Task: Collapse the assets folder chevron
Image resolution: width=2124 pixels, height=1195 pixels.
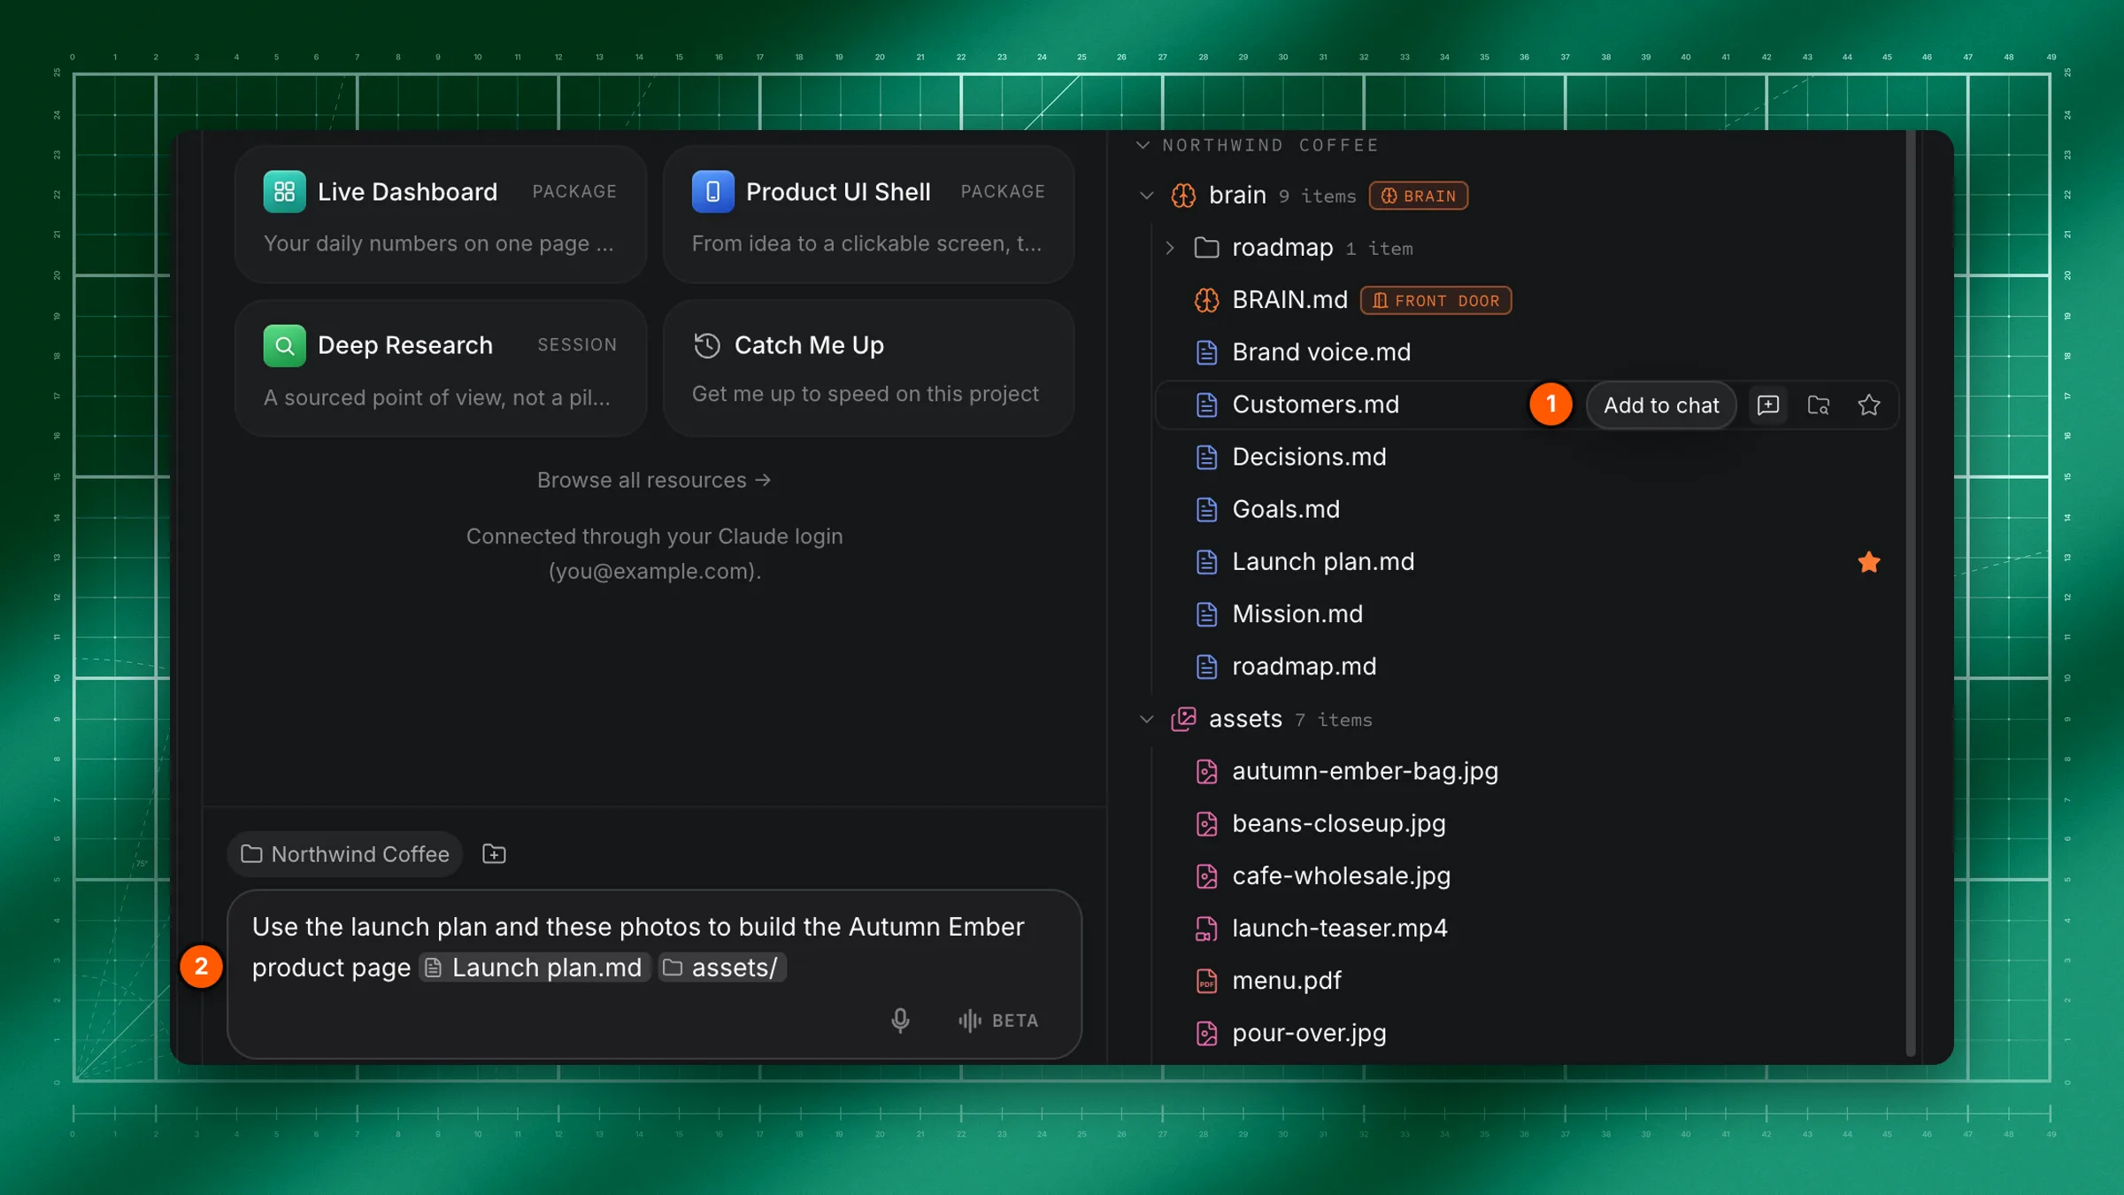Action: pos(1147,720)
